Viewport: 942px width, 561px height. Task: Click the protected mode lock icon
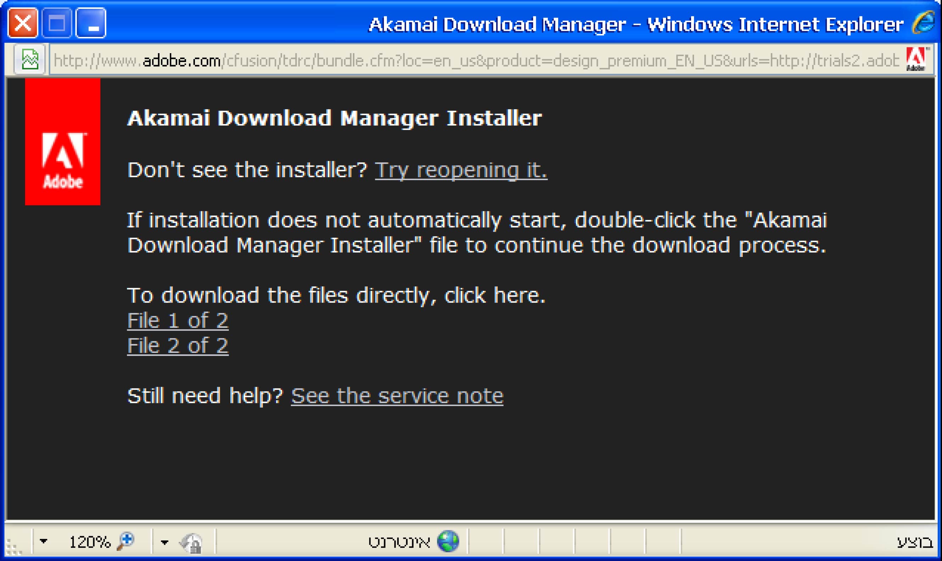[x=192, y=543]
